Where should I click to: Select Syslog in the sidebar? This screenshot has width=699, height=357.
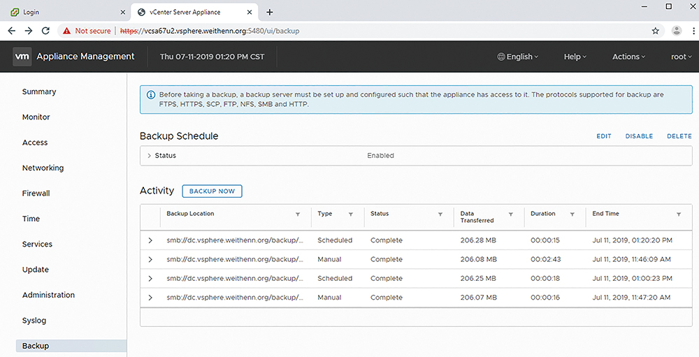pos(34,320)
